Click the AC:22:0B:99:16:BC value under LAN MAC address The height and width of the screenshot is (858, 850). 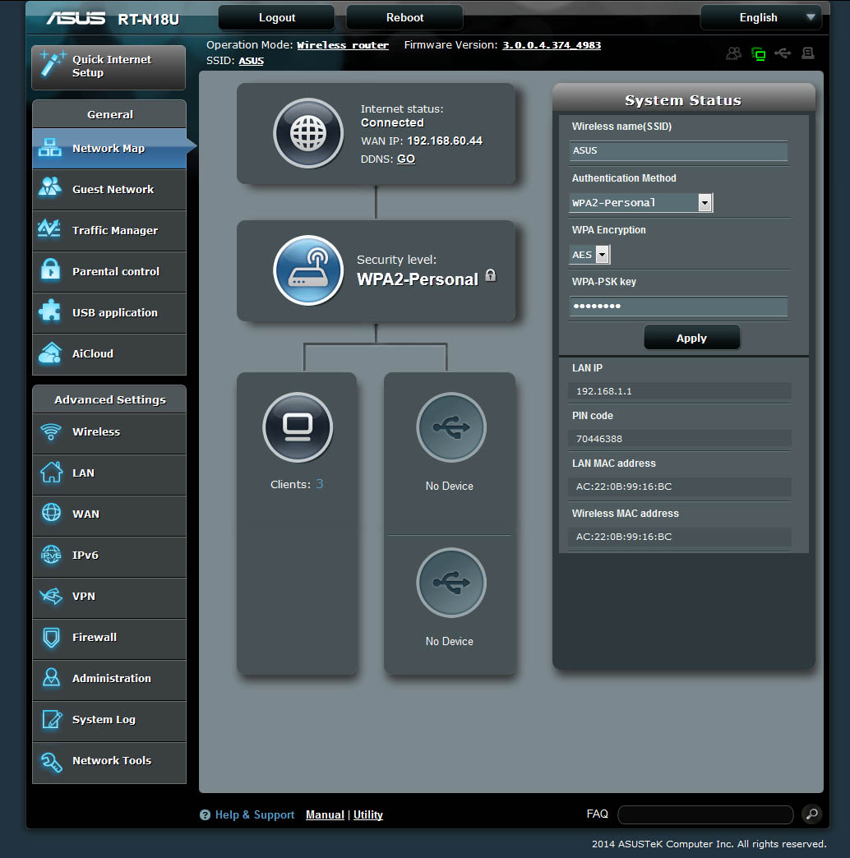tap(623, 487)
